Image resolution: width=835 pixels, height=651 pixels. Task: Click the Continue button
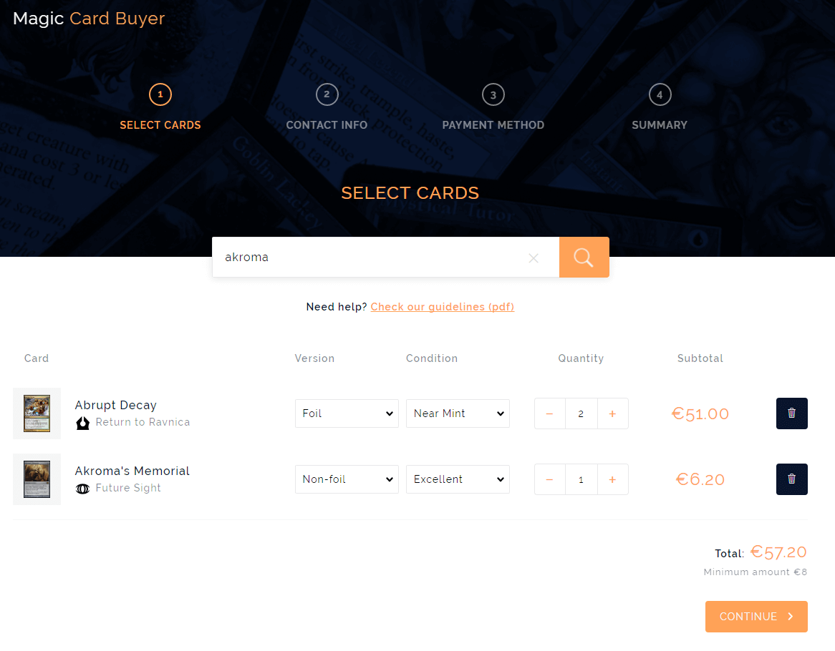point(756,617)
